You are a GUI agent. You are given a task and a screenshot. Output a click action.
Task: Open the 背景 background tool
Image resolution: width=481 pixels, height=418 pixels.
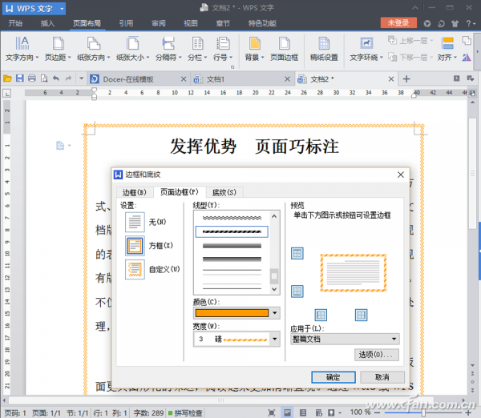tap(254, 48)
